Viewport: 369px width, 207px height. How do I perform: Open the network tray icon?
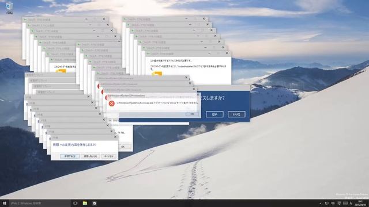click(x=327, y=203)
